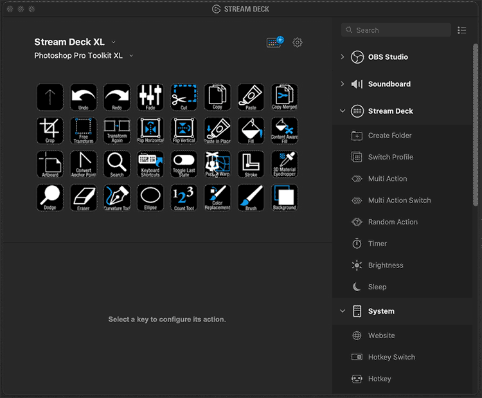The height and width of the screenshot is (398, 482).
Task: Open the Photoshop Pro Toolkit XL profile dropdown
Action: pyautogui.click(x=131, y=56)
